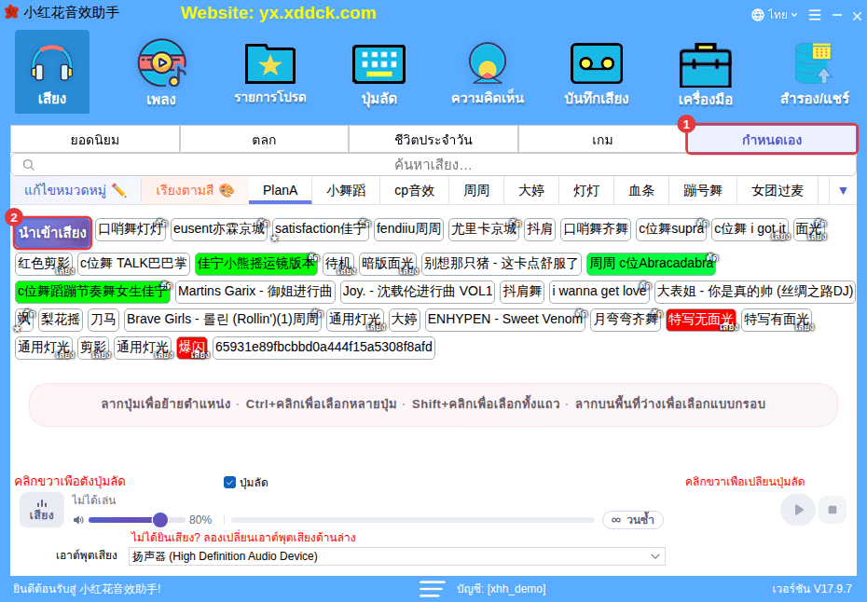Click the ค้นหาเสียง search field
This screenshot has height=602, width=867.
(433, 165)
